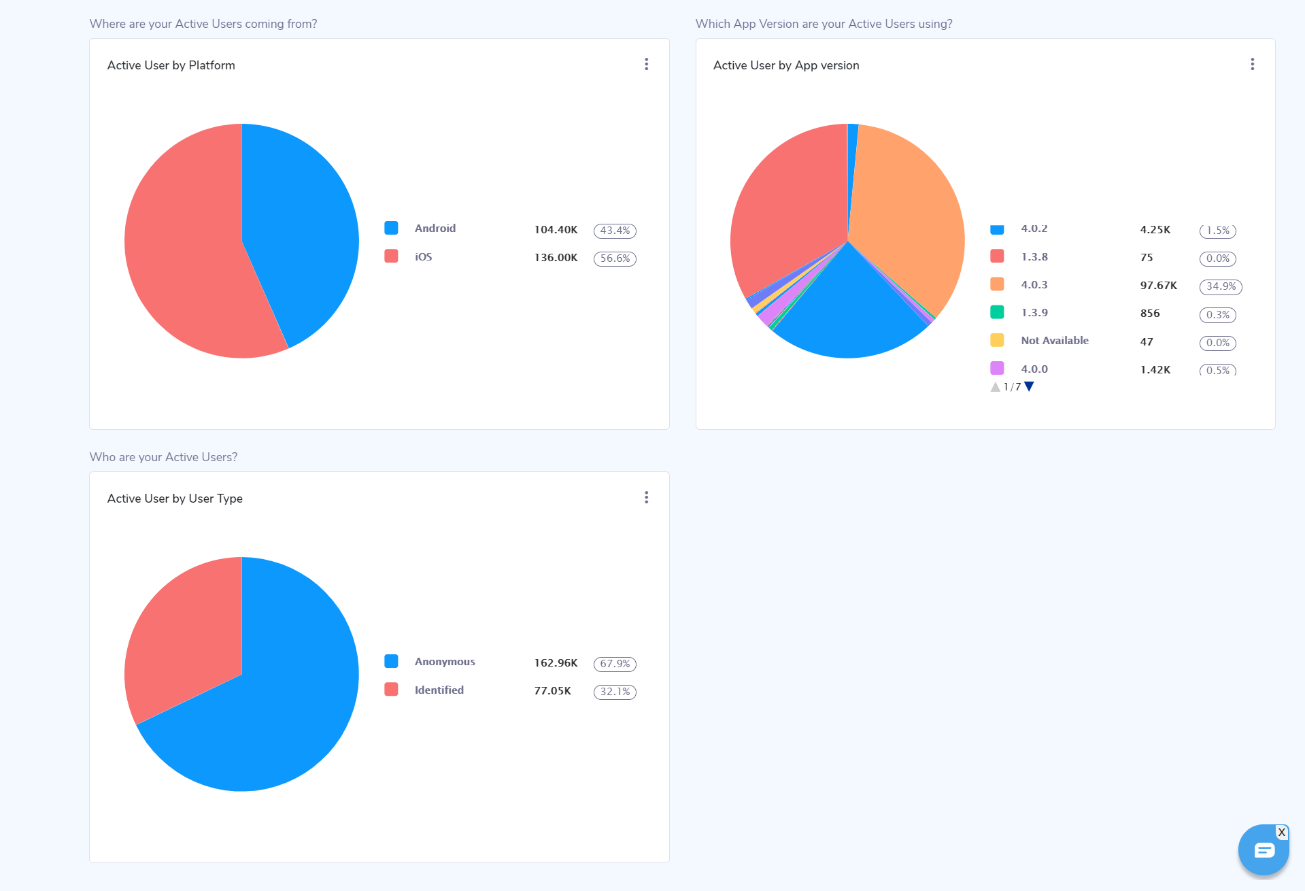Click the 162.96K Anonymous user count
The image size is (1305, 891).
click(x=556, y=663)
